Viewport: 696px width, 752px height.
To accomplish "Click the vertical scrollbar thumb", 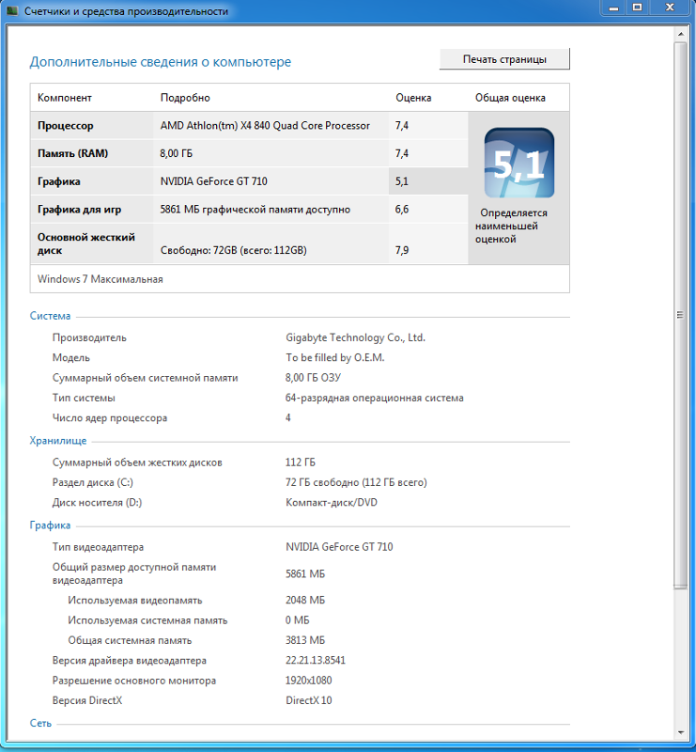I will coord(681,315).
